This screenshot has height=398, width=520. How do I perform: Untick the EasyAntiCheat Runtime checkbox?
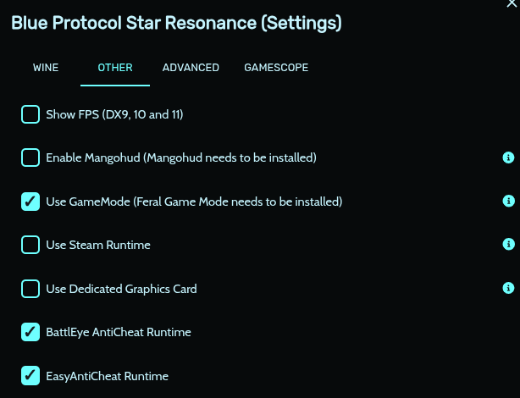(30, 376)
